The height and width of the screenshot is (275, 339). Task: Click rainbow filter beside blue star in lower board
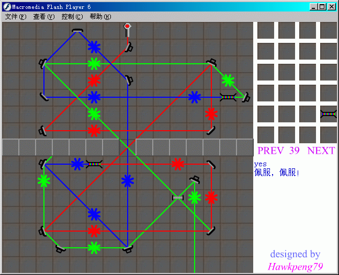tap(94, 164)
